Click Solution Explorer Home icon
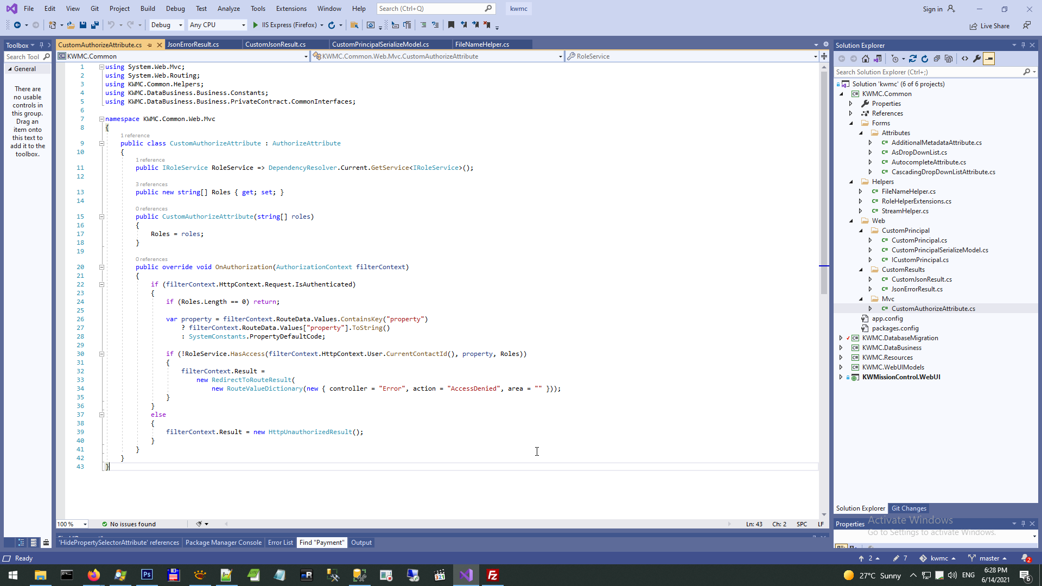This screenshot has height=586, width=1042. click(x=866, y=59)
